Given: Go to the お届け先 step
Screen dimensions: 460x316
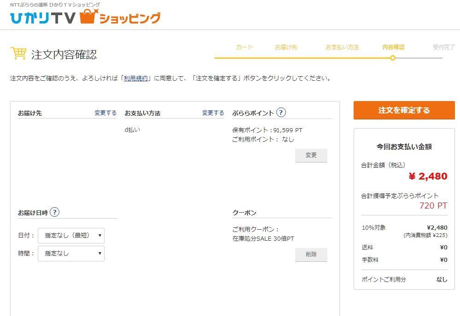Looking at the screenshot, I should point(286,47).
